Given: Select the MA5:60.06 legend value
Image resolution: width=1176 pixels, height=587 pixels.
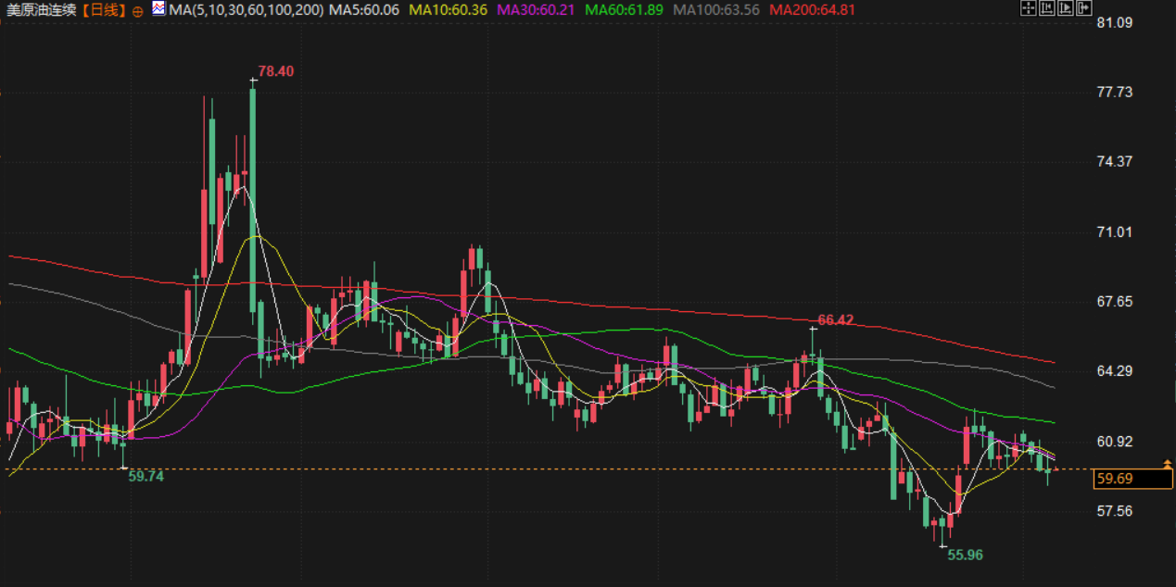Looking at the screenshot, I should (x=364, y=10).
